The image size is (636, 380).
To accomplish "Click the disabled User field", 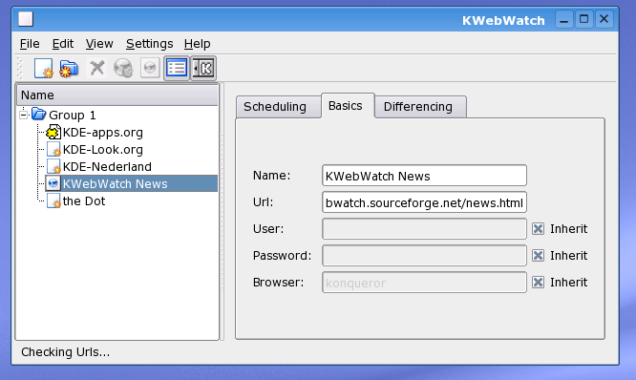I will pos(424,229).
